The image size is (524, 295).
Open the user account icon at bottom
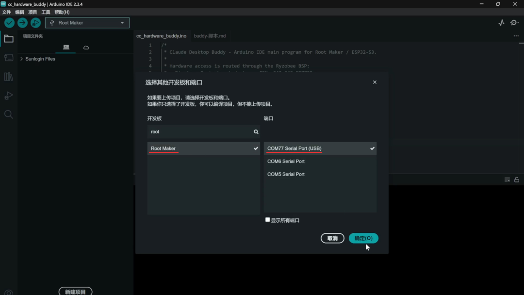point(9,293)
